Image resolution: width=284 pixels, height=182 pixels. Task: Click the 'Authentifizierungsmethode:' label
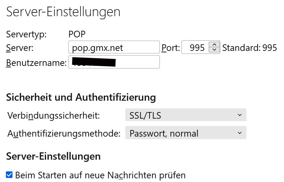tap(64, 133)
